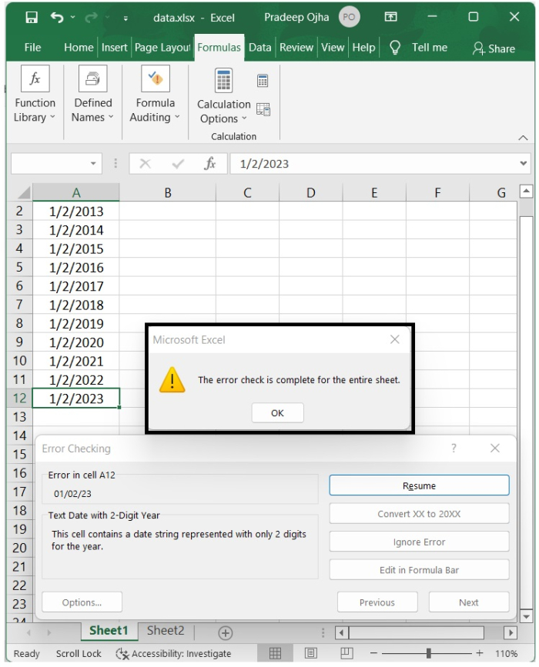
Task: Close the Error Checking dialog
Action: coord(494,448)
